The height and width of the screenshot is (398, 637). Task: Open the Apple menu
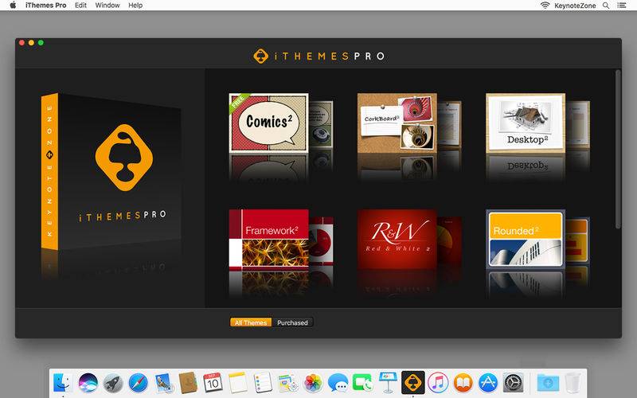(13, 6)
